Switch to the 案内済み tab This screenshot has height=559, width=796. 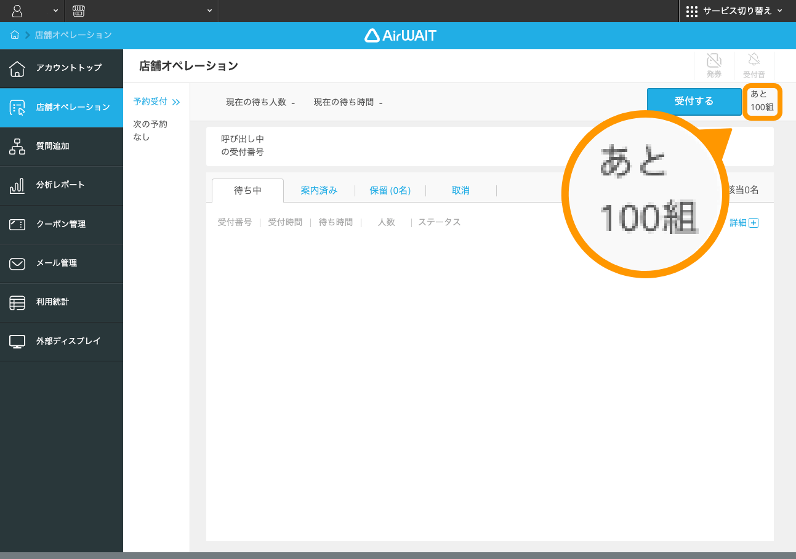pos(319,191)
